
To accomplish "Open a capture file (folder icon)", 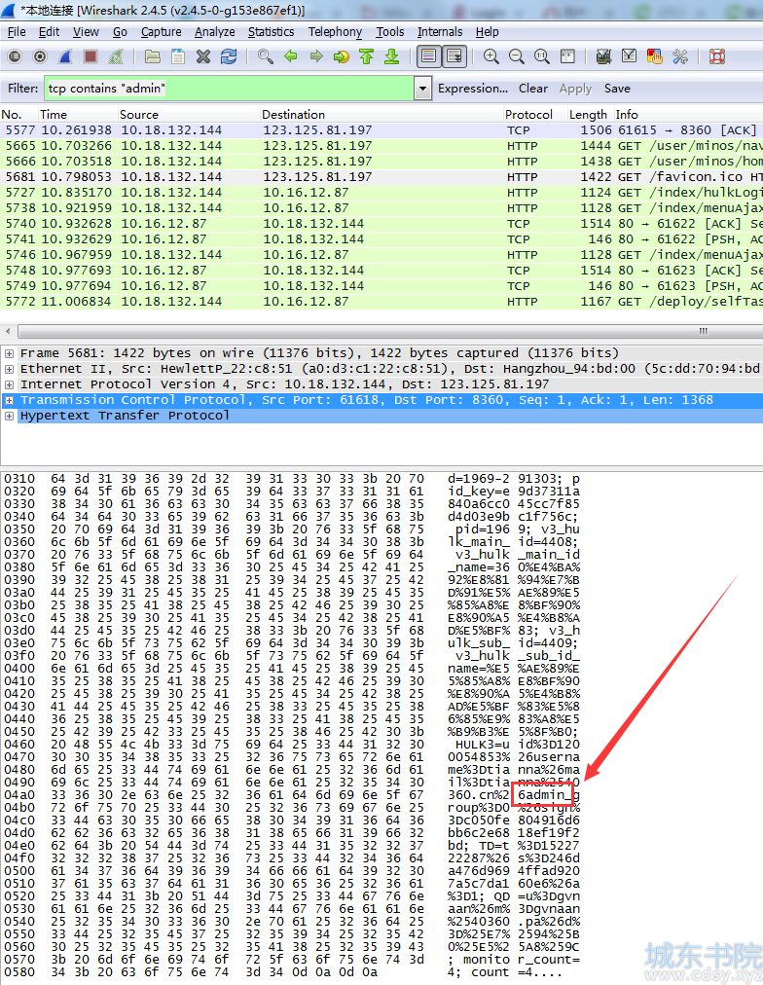I will [153, 56].
